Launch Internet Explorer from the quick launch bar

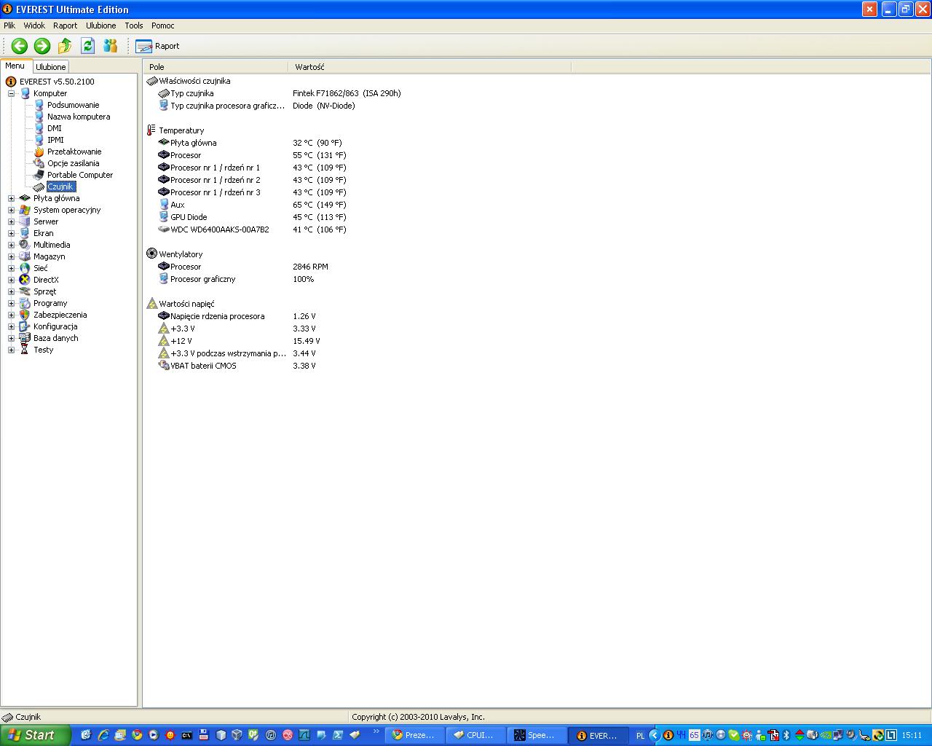point(103,735)
